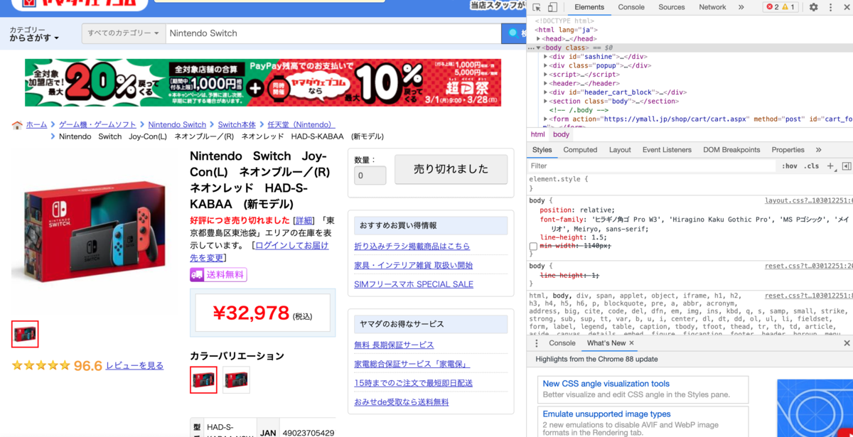Screen dimensions: 853x437
Task: Expand the <head> element node
Action: click(538, 38)
